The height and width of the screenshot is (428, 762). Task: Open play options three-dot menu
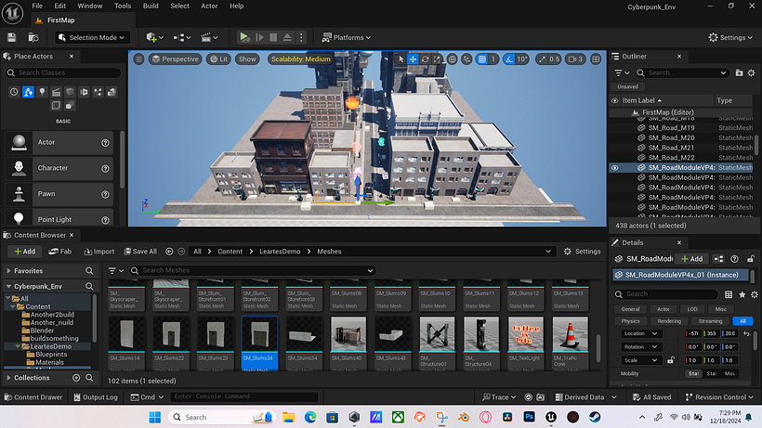pyautogui.click(x=301, y=37)
